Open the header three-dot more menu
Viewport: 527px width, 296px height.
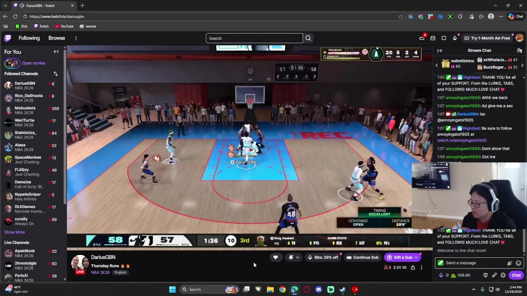[x=76, y=38]
